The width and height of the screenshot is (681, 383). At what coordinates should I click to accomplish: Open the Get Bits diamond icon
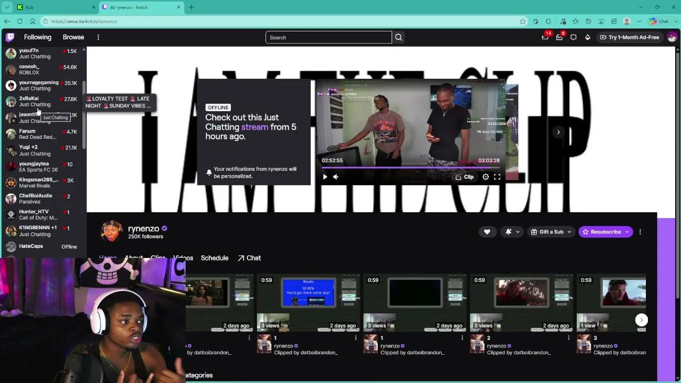(587, 37)
